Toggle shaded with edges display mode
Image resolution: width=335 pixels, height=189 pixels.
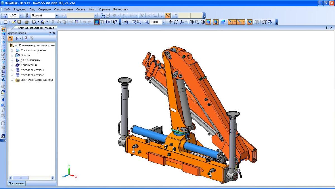[x=216, y=22]
